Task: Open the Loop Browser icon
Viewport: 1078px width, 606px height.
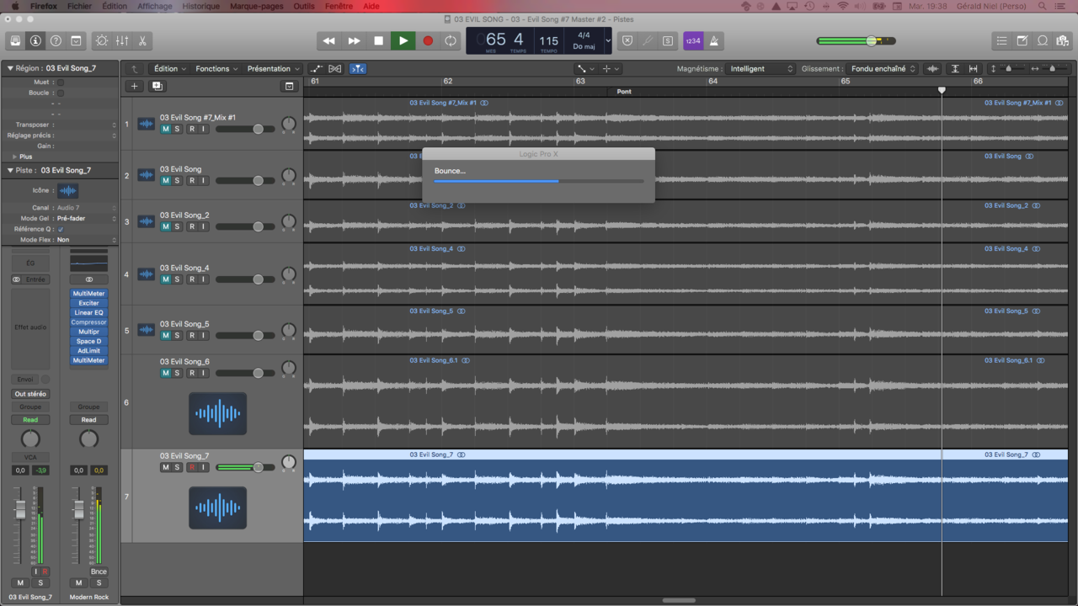Action: click(1043, 40)
